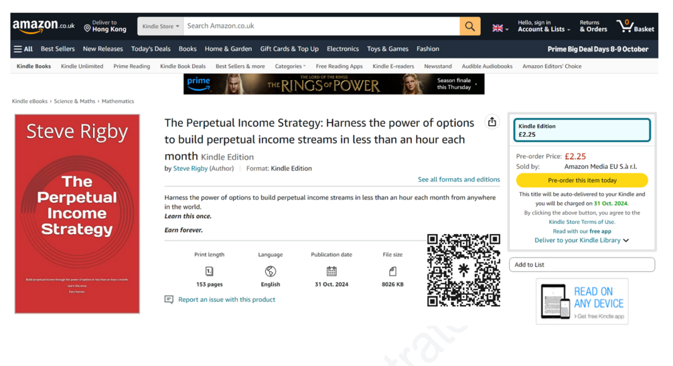
Task: Click into the Search Amazon.co.uk field
Action: pyautogui.click(x=321, y=26)
